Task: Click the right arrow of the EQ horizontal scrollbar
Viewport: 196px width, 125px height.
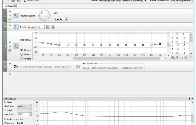Action: coord(165,58)
